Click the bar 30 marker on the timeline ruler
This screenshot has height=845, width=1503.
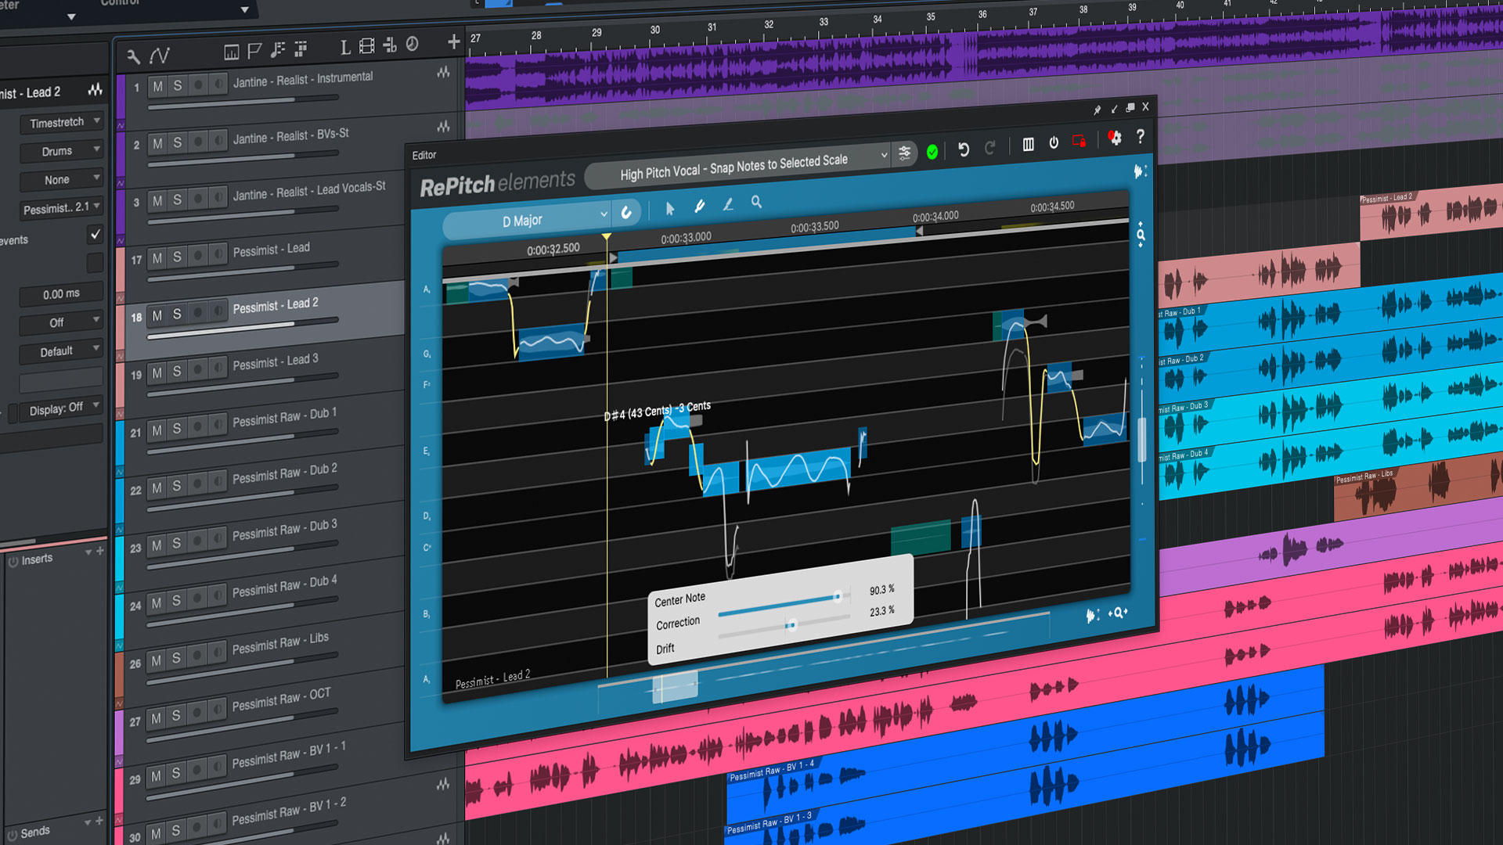click(x=654, y=29)
